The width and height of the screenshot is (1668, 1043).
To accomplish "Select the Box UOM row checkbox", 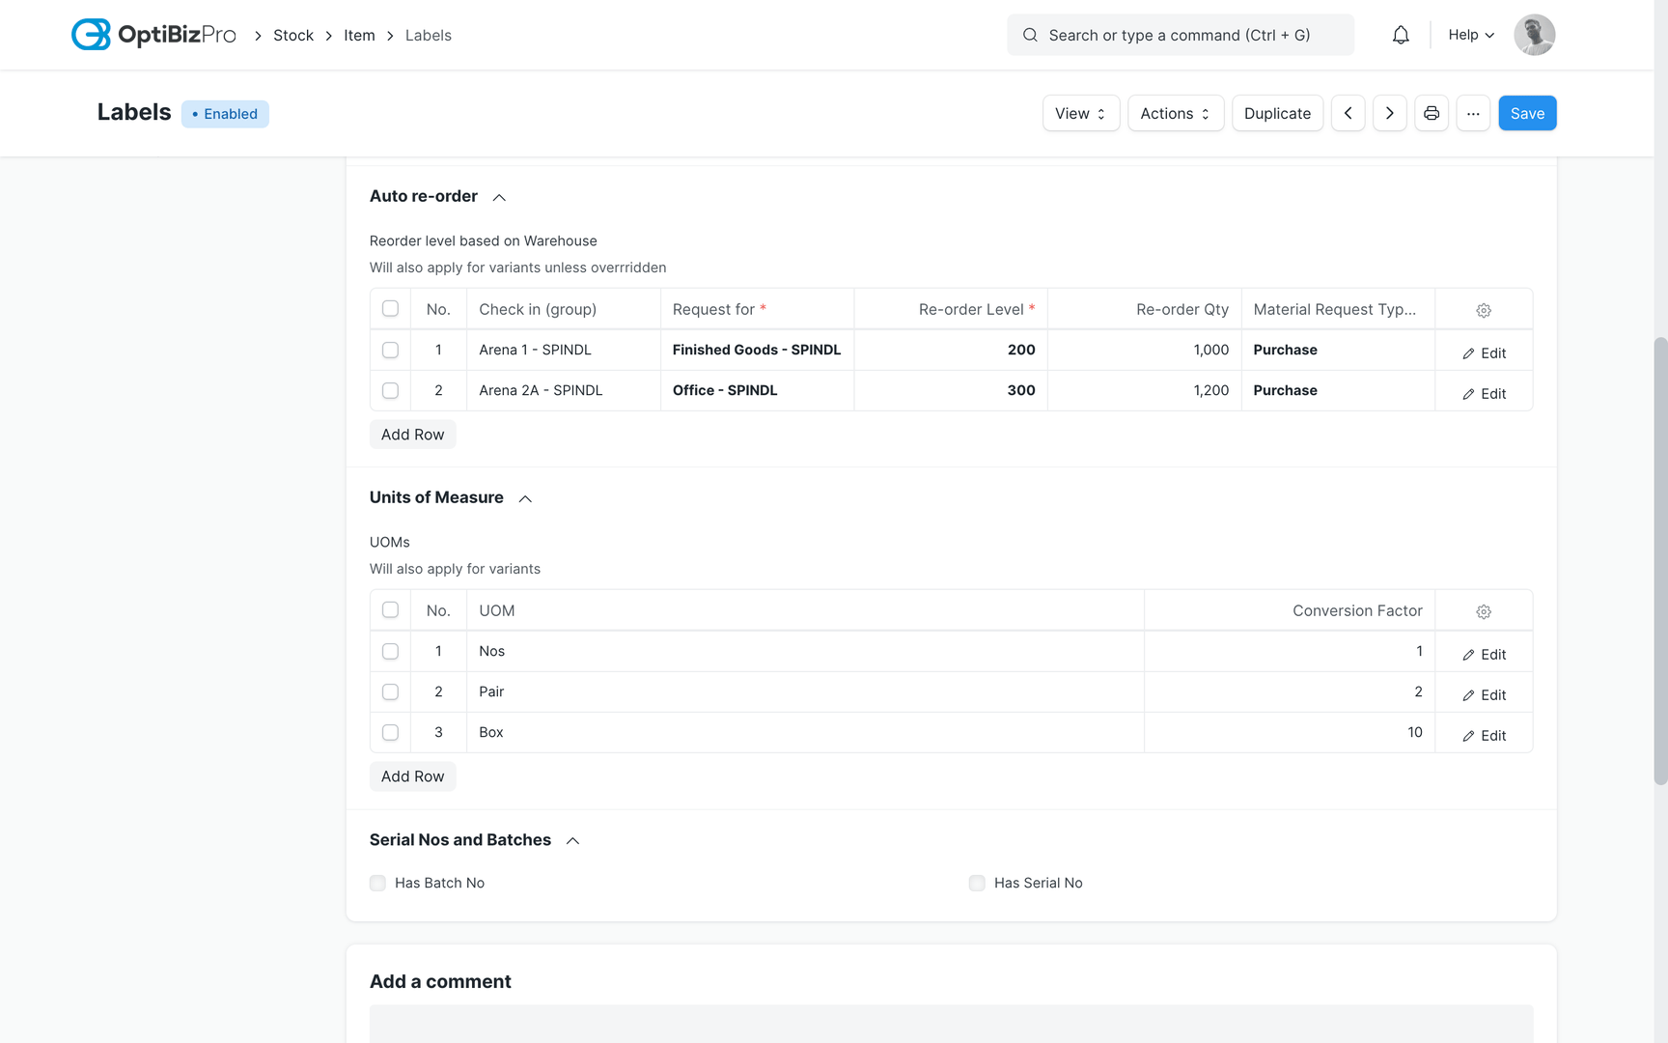I will coord(390,732).
